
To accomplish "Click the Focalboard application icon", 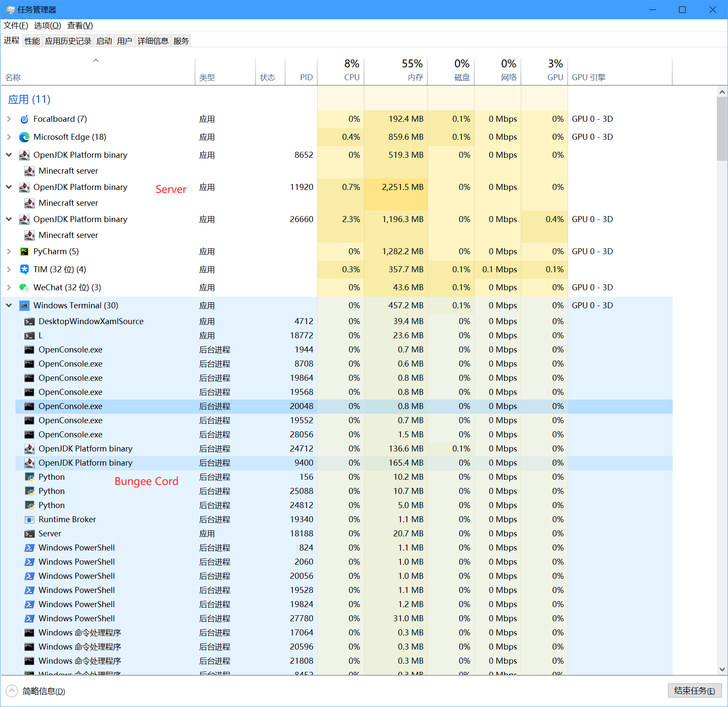I will (24, 119).
